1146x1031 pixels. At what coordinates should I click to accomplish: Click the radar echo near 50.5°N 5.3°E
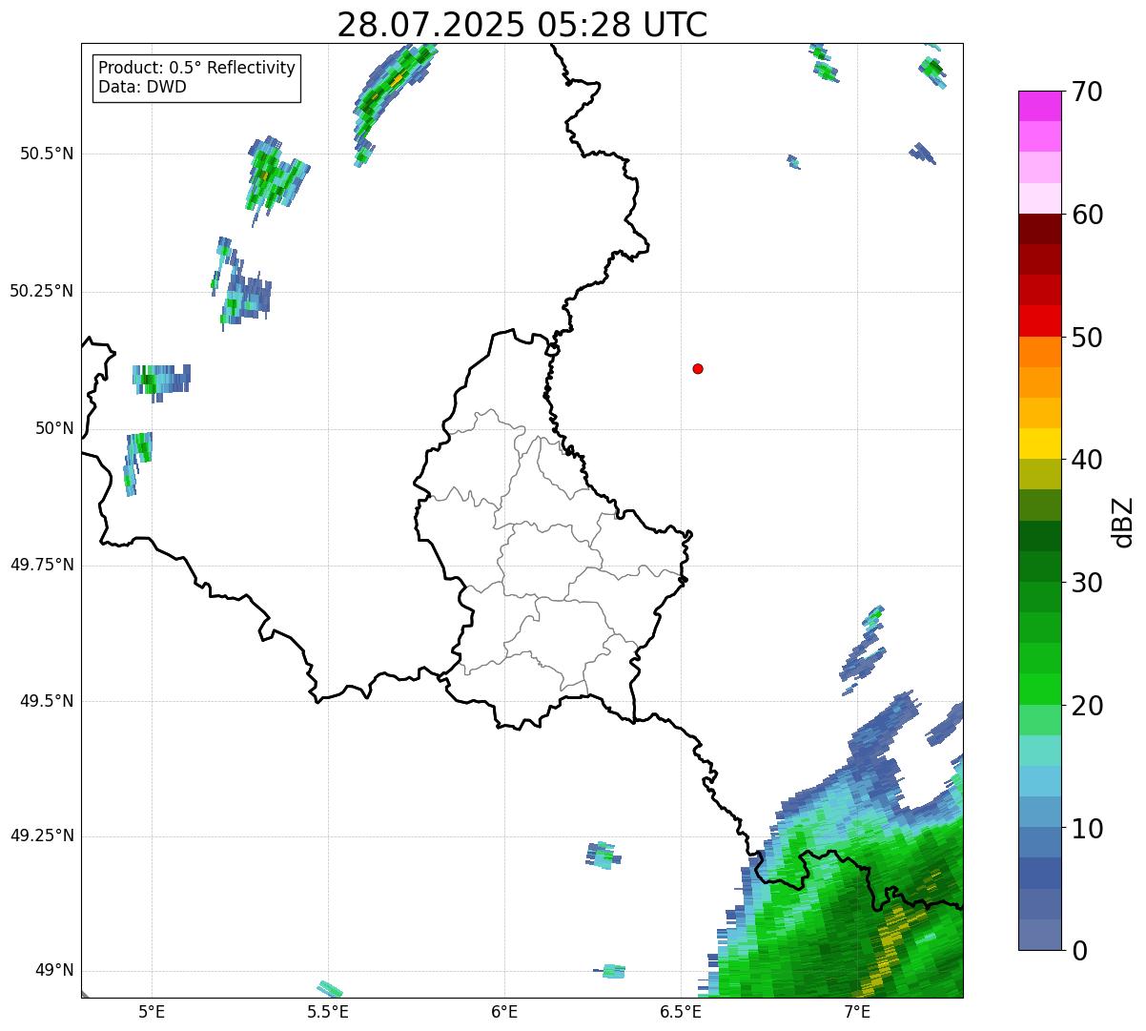pos(275,176)
